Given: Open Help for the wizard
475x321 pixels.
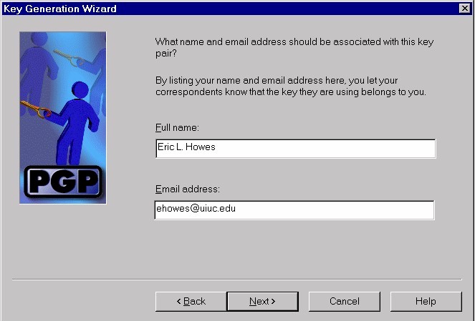Looking at the screenshot, I should tap(426, 302).
